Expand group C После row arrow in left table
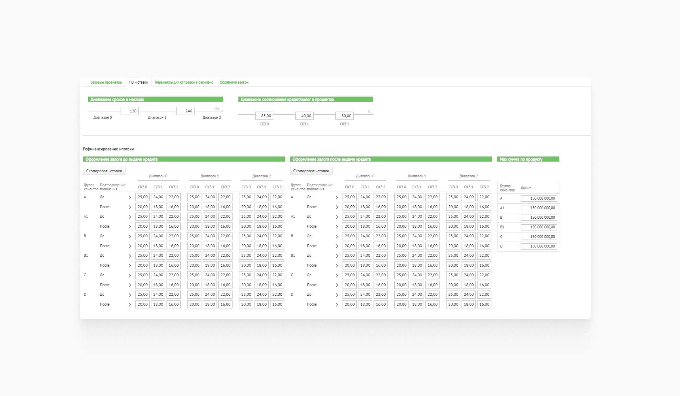This screenshot has width=680, height=396. coord(130,285)
